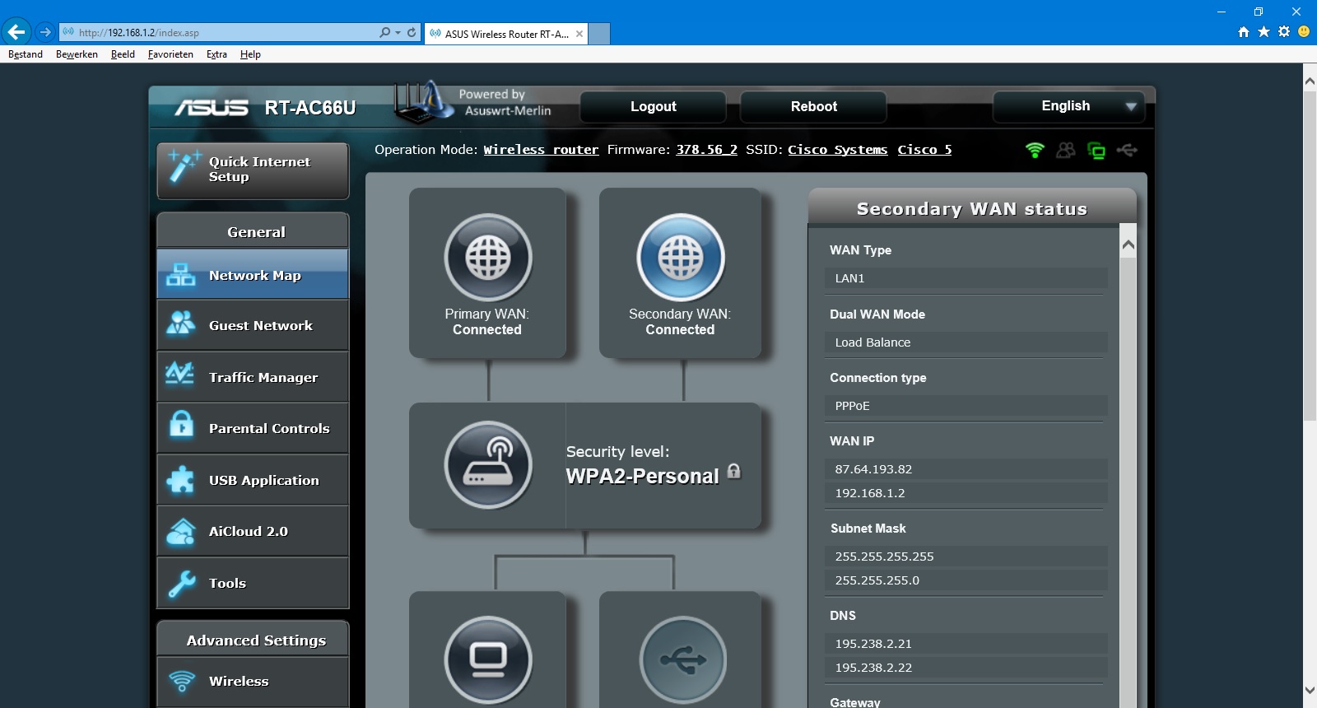Open the Favorieten menu

coord(170,54)
